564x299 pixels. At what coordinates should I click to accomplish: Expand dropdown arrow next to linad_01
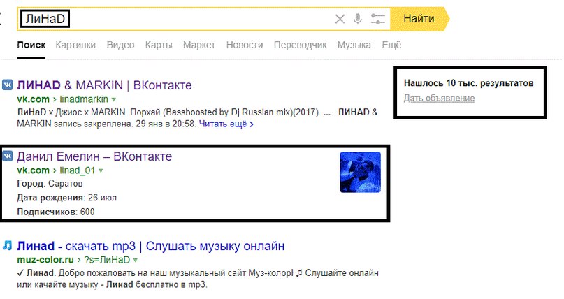(101, 170)
